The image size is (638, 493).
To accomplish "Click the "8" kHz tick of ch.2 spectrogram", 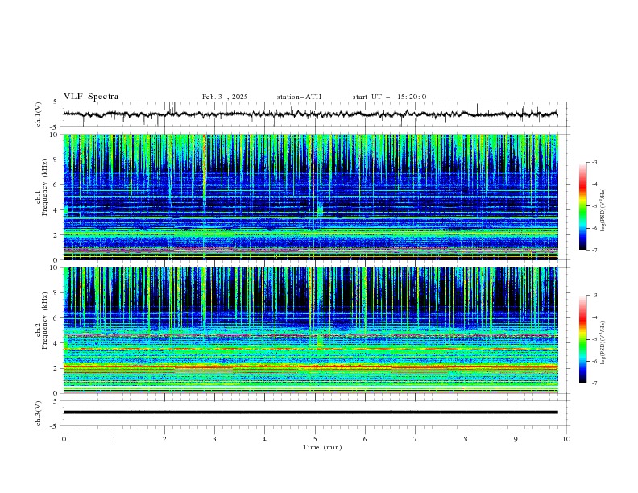I will [x=57, y=293].
